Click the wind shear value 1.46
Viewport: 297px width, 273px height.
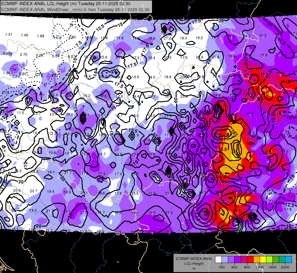[25, 35]
